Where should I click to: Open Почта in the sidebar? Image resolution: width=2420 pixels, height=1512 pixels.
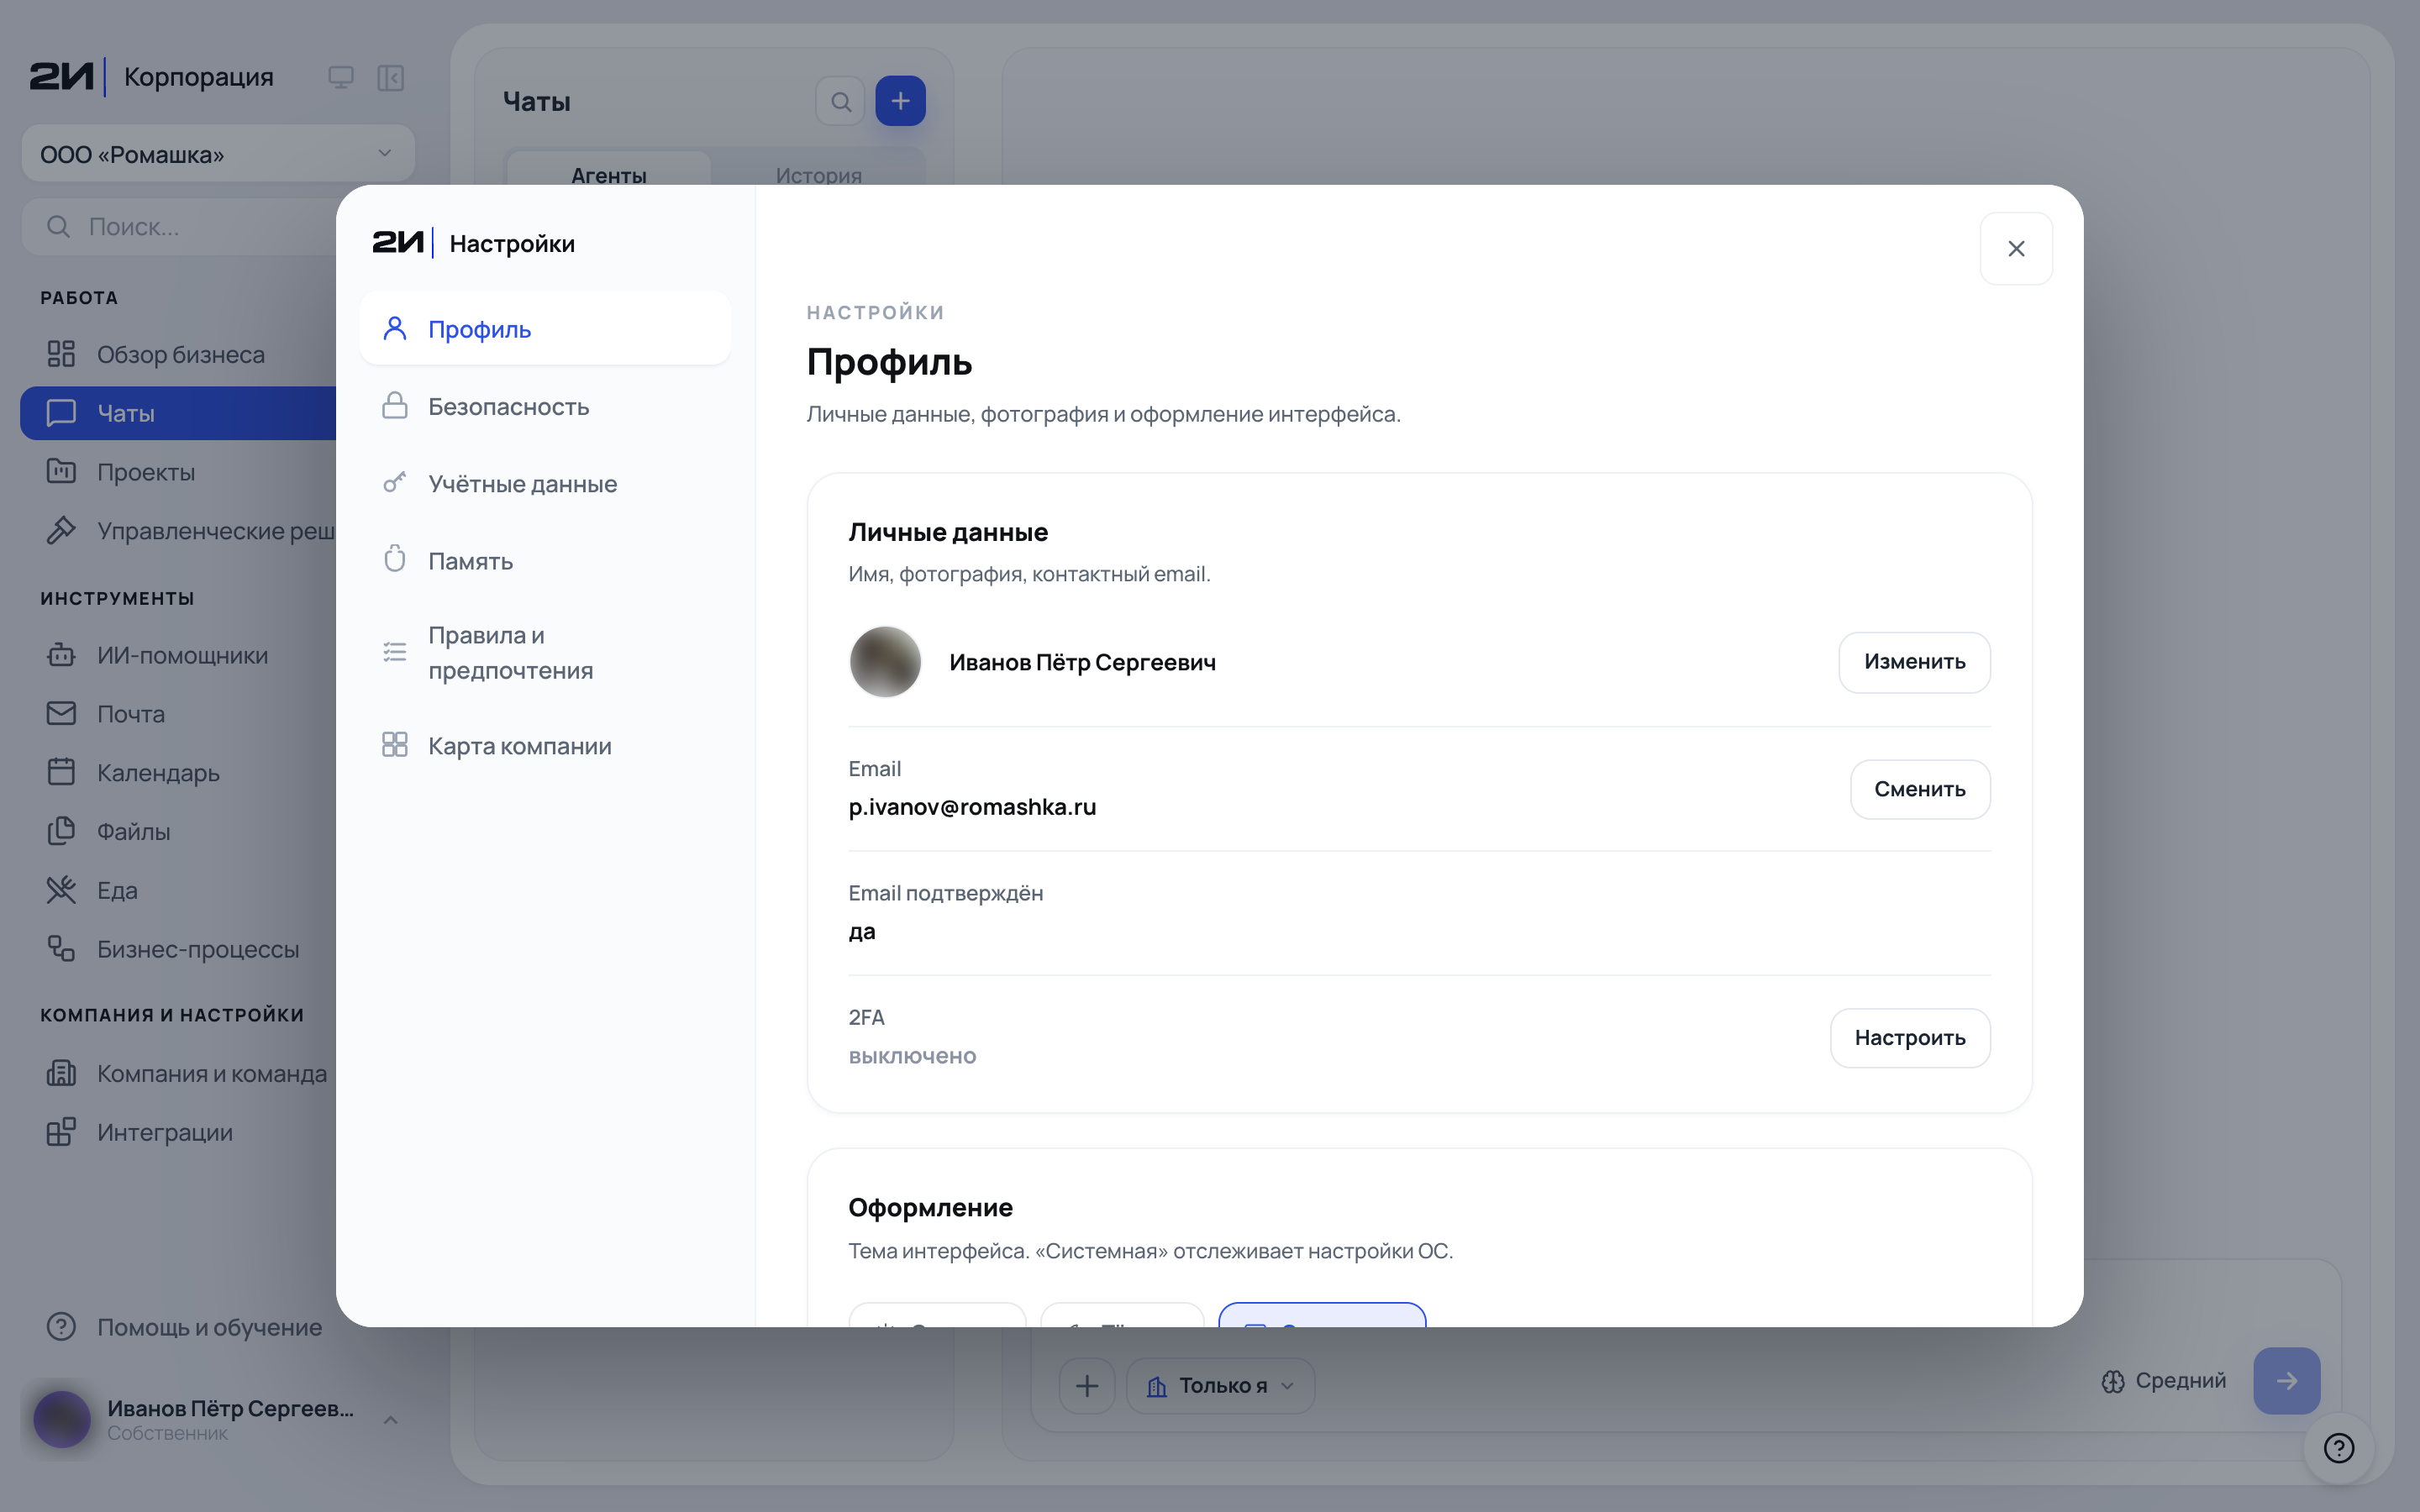click(x=180, y=714)
